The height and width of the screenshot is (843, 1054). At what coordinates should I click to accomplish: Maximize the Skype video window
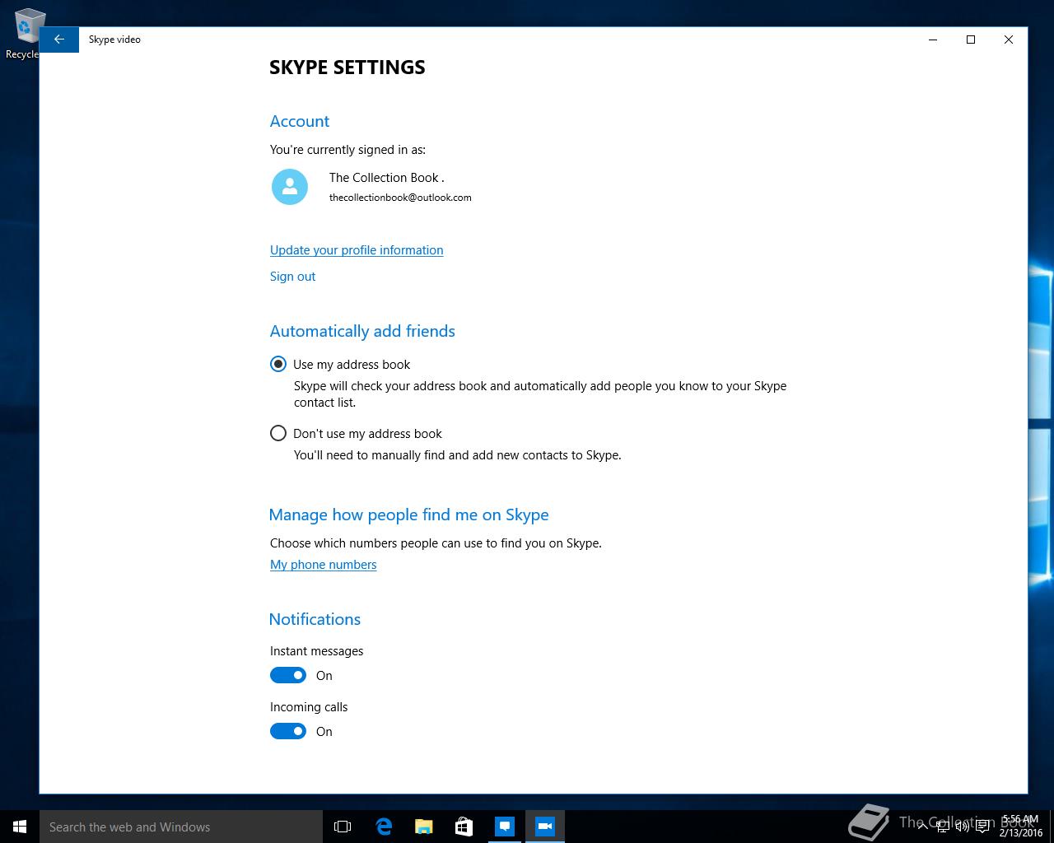[971, 40]
